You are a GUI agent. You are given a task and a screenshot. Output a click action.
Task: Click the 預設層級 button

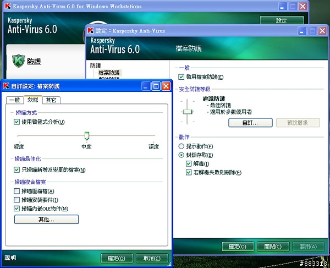tap(298, 123)
